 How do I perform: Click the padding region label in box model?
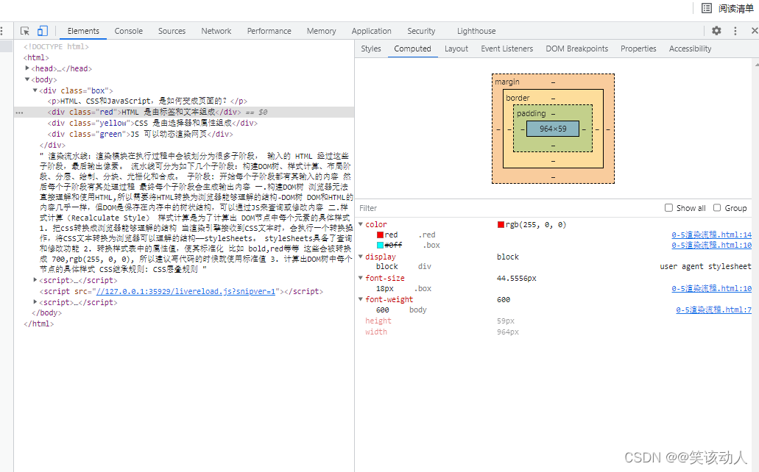531,113
